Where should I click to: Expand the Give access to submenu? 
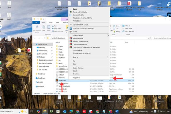tap(108, 35)
